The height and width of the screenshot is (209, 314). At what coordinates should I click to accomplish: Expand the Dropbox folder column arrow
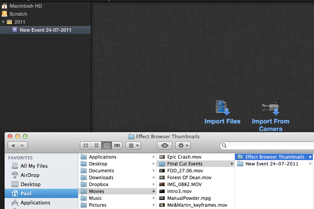154,184
